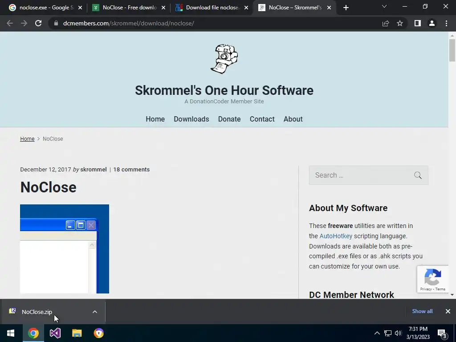Viewport: 456px width, 342px height.
Task: Click the NoClose screenshot thumbnail
Action: 65,249
